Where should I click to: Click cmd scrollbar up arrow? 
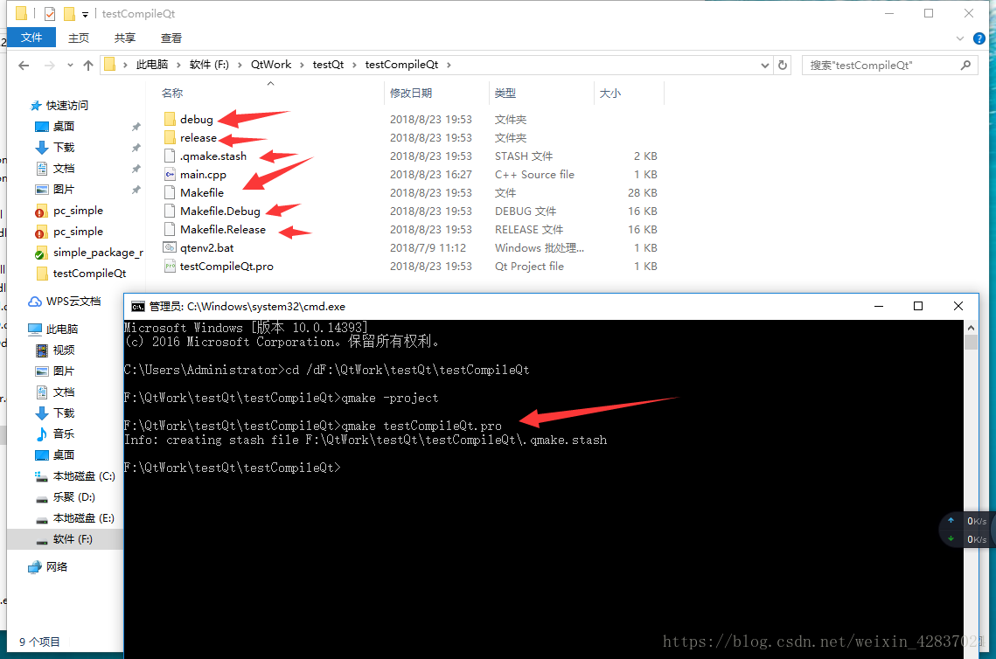point(971,328)
